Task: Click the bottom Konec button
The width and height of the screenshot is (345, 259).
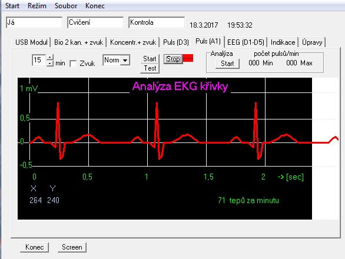Action: (35, 247)
